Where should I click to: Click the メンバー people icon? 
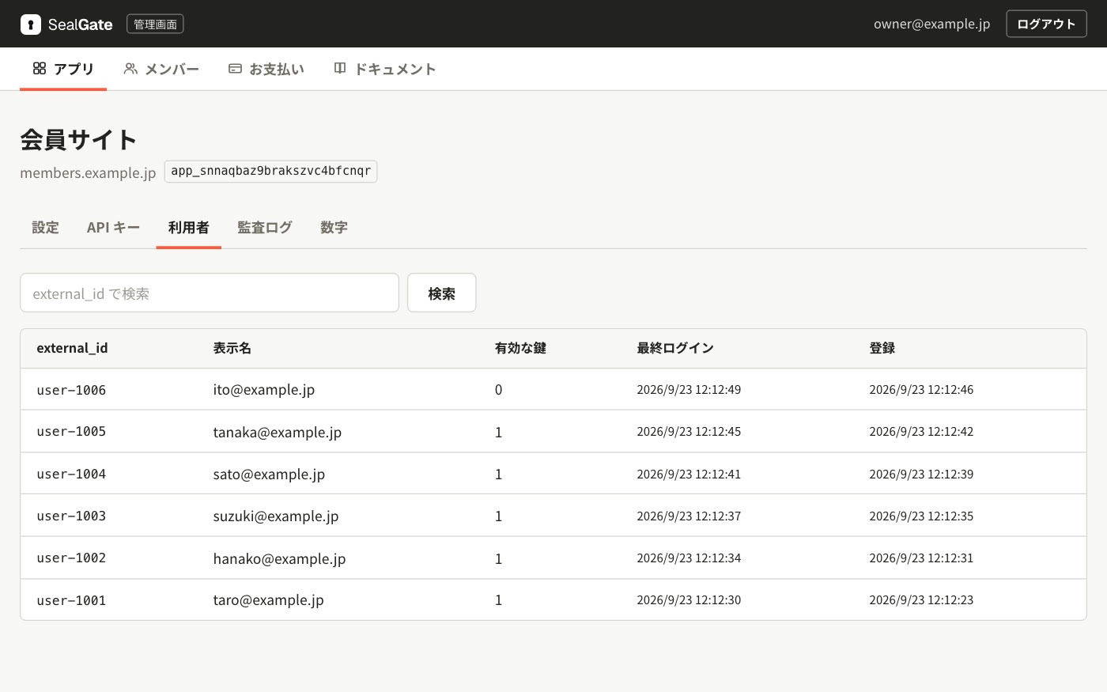click(130, 69)
